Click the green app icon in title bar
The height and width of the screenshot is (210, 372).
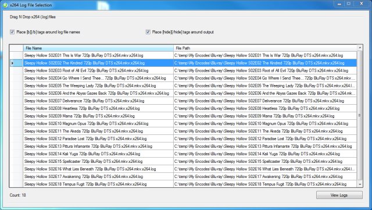point(5,5)
